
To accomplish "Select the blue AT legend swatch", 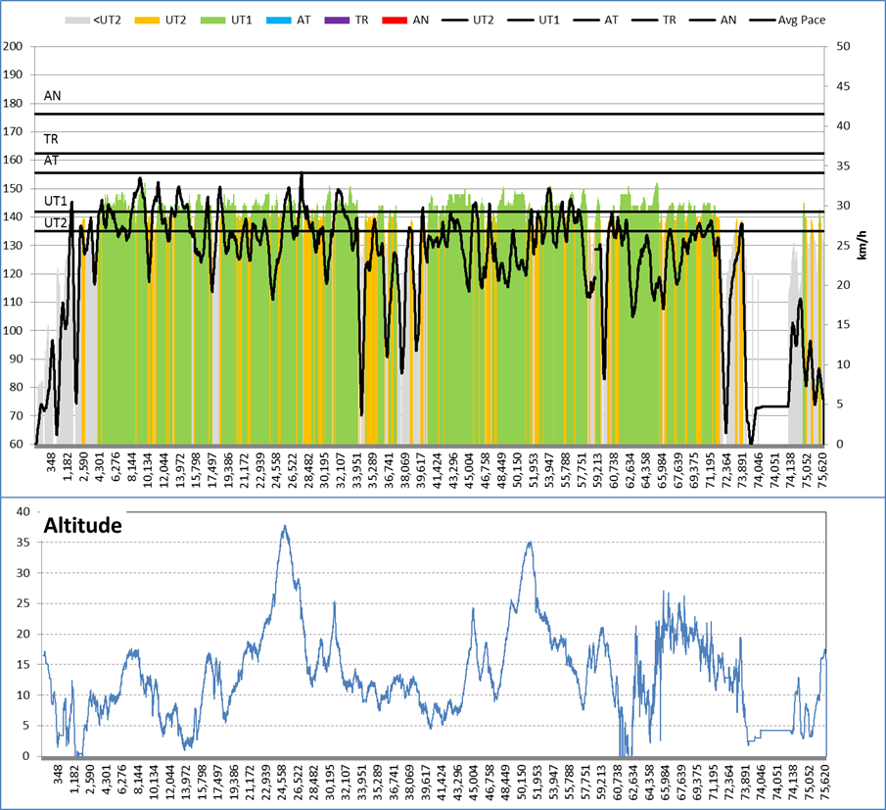I will pos(281,20).
